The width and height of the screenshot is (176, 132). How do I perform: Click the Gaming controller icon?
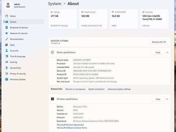click(7, 62)
